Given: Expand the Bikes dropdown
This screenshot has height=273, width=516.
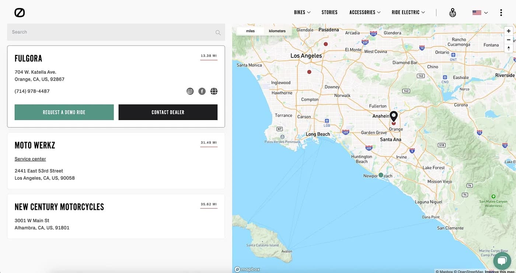Looking at the screenshot, I should pos(302,12).
